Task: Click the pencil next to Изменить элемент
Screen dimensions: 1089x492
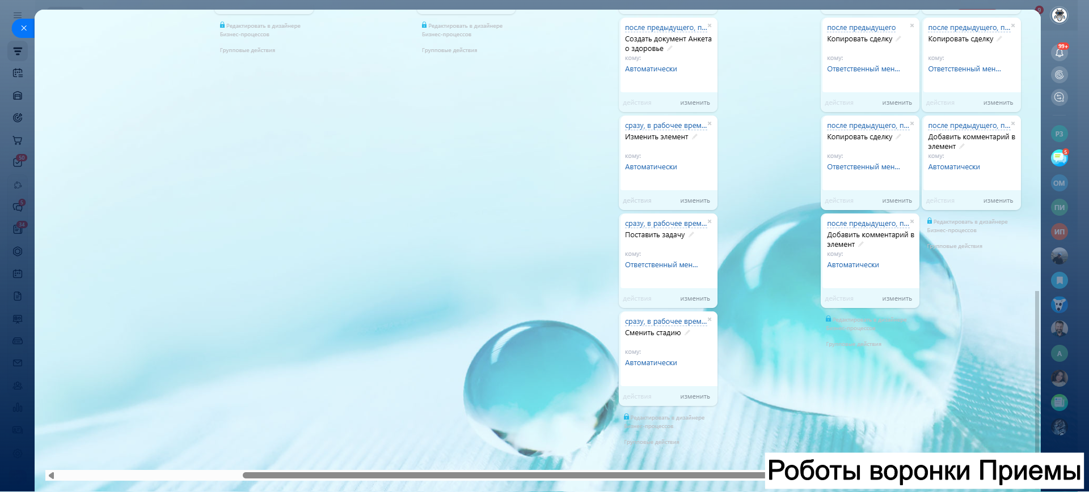Action: point(694,137)
